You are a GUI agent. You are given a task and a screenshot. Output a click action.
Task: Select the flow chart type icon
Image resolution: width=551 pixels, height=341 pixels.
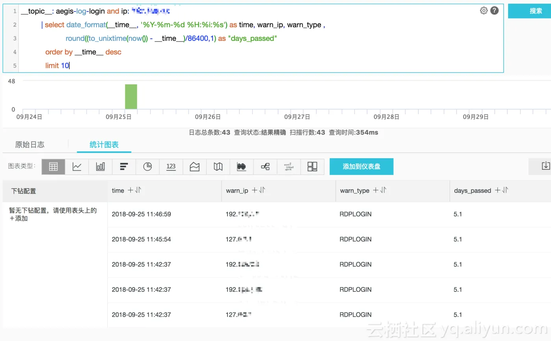[242, 167]
